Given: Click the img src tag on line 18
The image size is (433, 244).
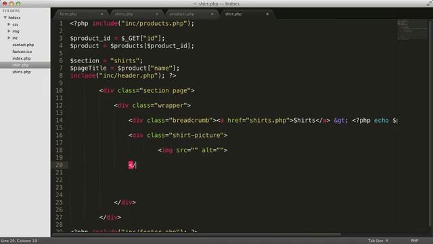Looking at the screenshot, I should (192, 150).
